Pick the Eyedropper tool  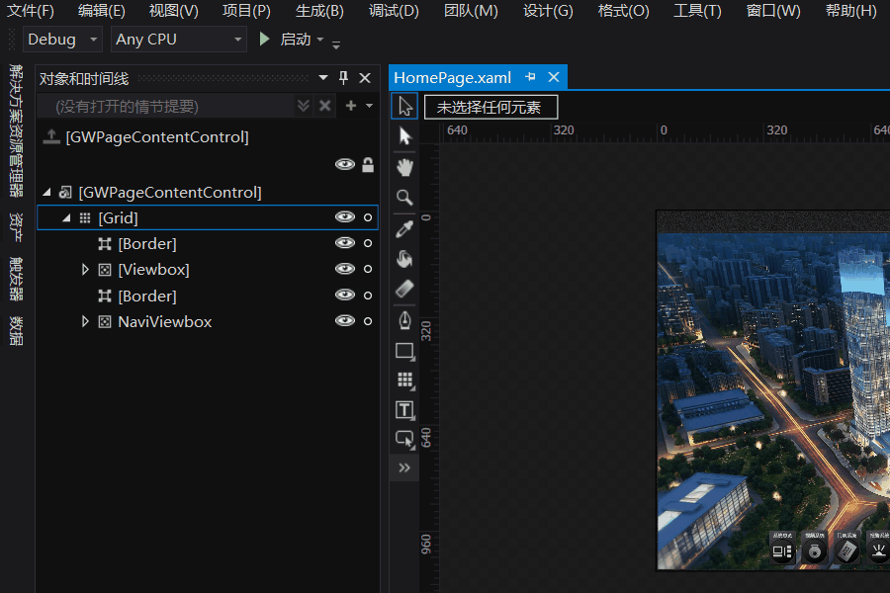[404, 228]
